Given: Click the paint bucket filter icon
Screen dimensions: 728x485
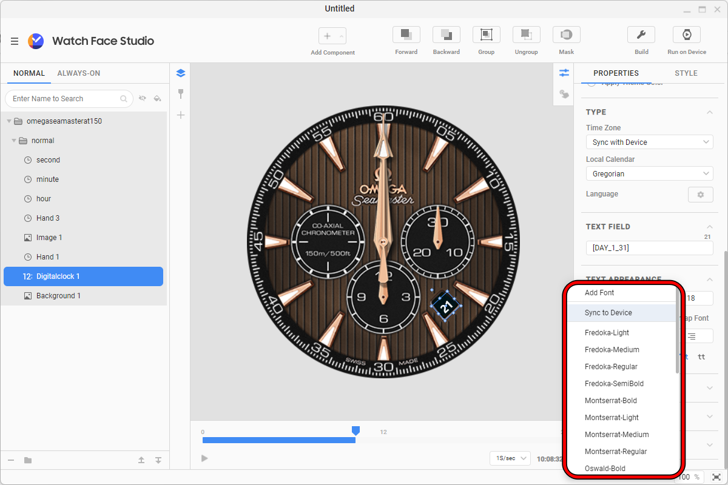Looking at the screenshot, I should (x=157, y=98).
